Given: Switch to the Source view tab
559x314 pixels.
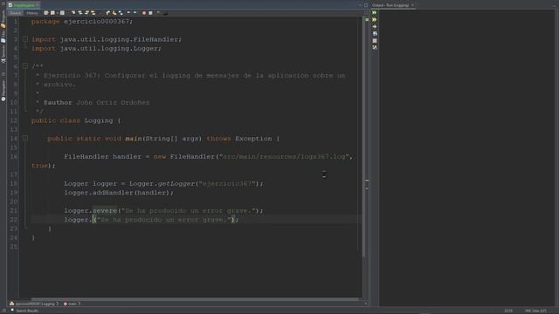Looking at the screenshot, I should pos(16,13).
